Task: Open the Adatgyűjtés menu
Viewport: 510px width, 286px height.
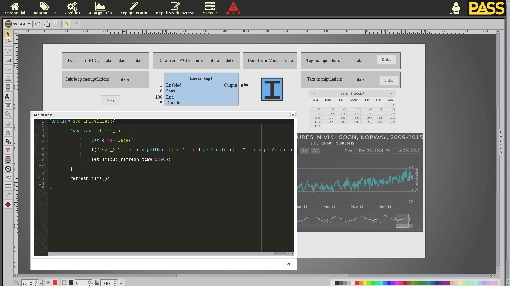Action: (100, 8)
